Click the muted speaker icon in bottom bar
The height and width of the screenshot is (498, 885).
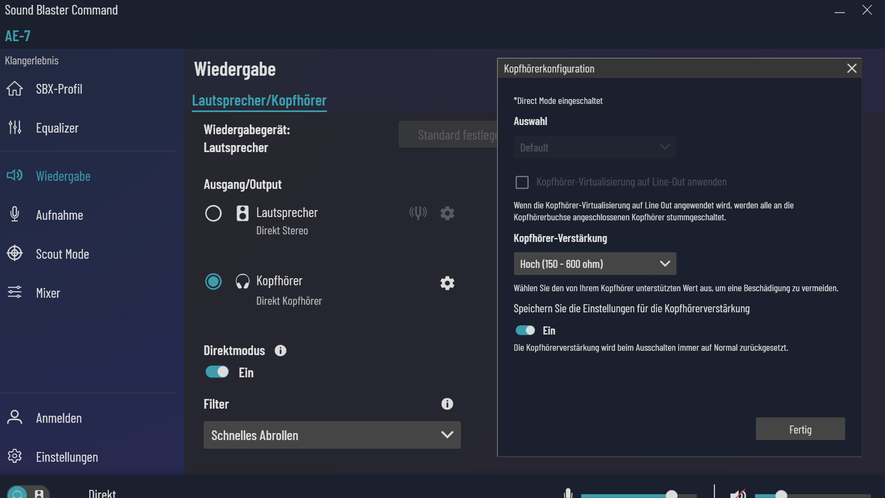coord(738,494)
